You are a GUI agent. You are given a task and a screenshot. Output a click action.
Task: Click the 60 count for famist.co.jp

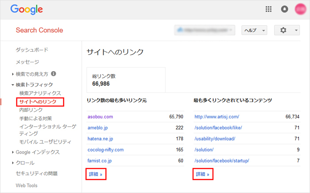tap(181, 161)
